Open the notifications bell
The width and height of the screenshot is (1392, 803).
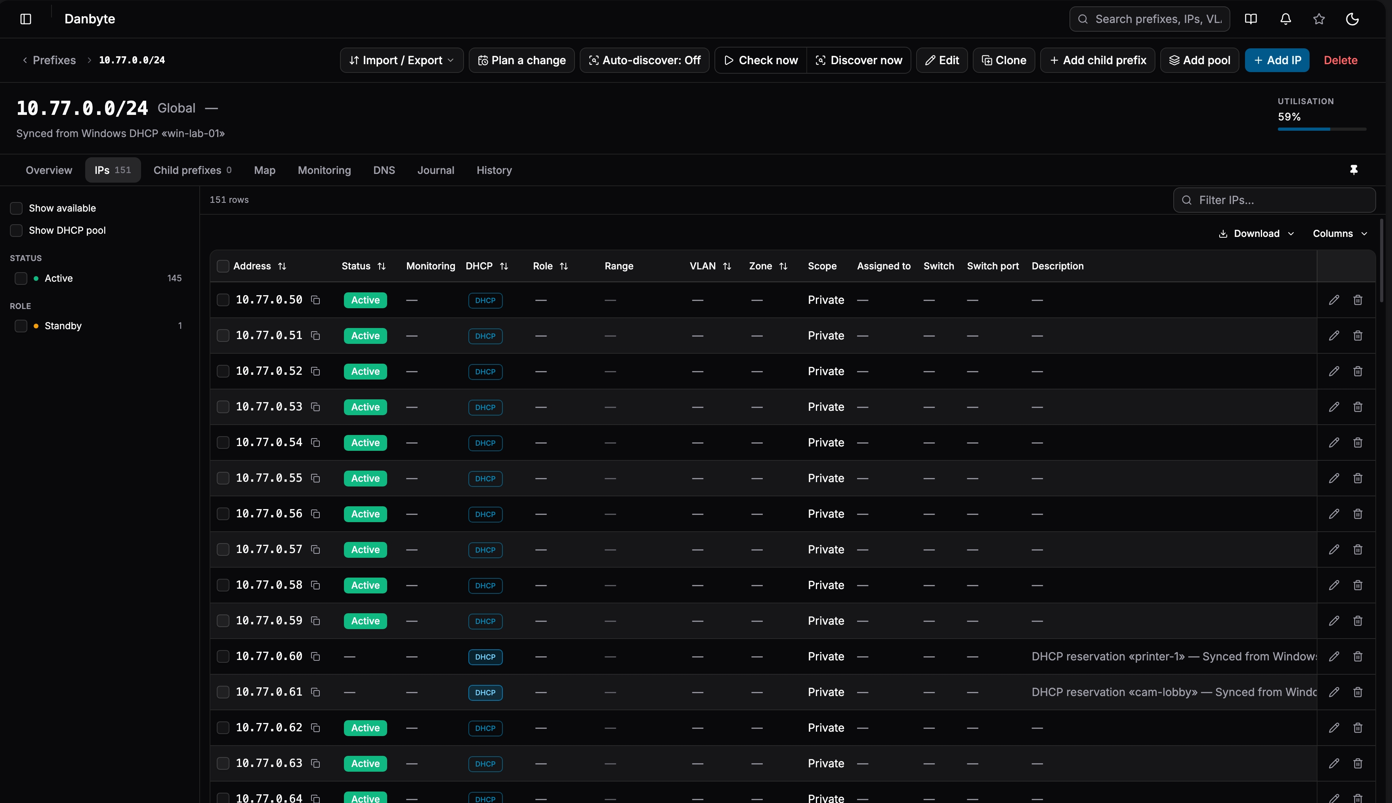[x=1285, y=19]
